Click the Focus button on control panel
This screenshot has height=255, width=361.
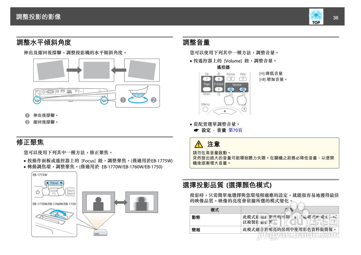(x=54, y=183)
